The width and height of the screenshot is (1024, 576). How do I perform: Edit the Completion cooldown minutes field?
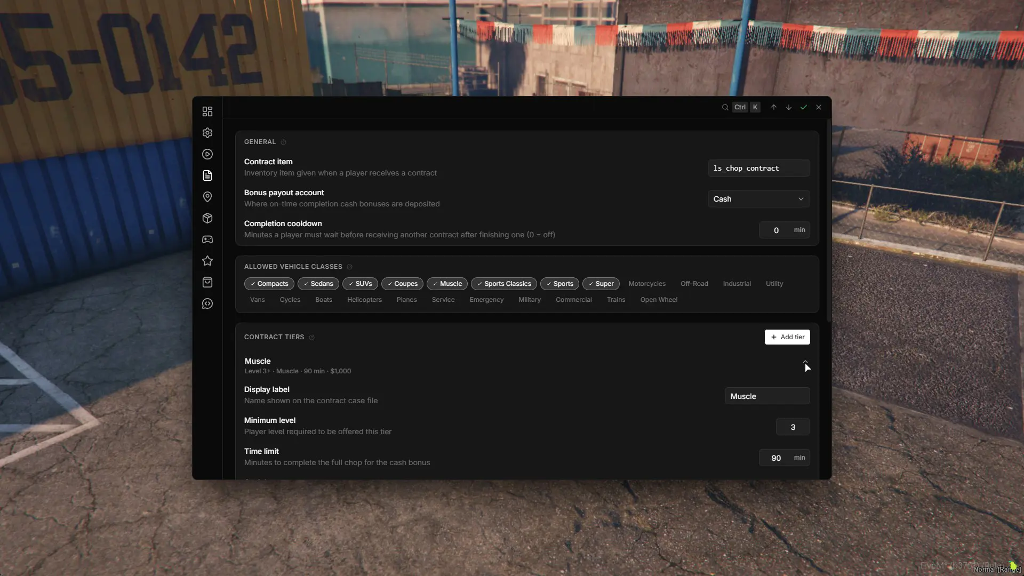click(784, 230)
